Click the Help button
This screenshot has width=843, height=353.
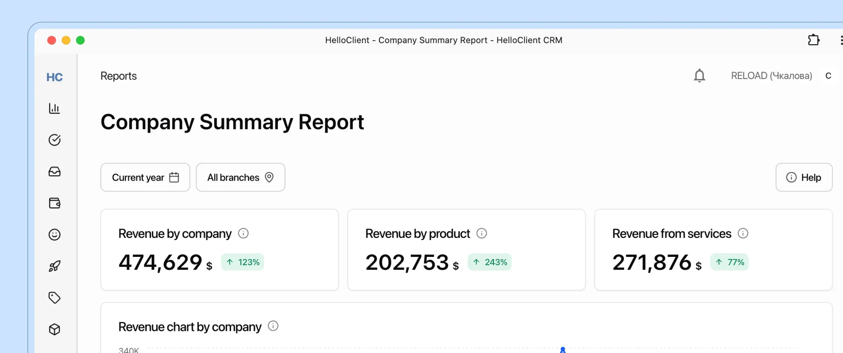coord(804,177)
